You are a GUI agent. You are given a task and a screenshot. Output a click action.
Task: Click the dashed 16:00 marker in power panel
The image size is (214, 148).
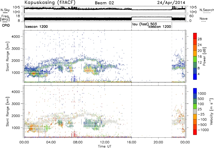pyautogui.click(x=132, y=56)
